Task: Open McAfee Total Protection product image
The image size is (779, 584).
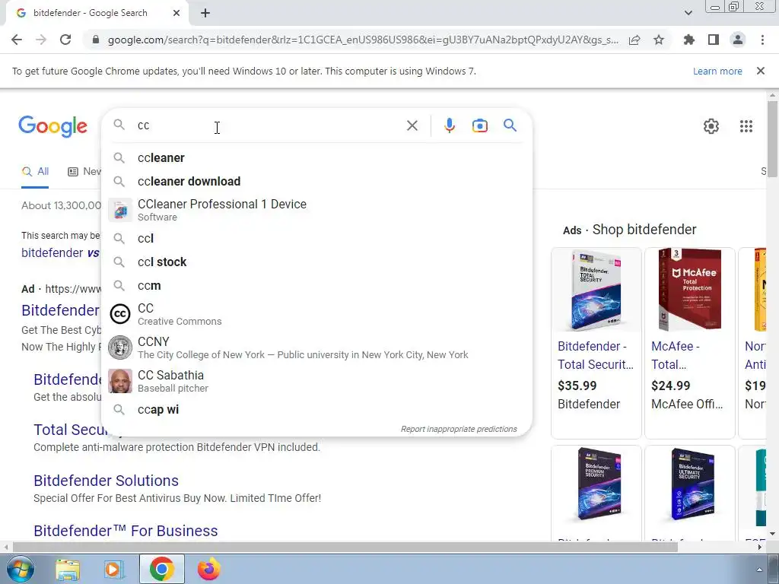Action: (689, 290)
